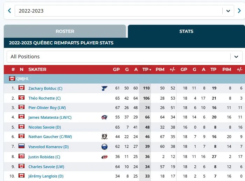Open Théo Rochette's player page
Viewport: 245px width, 181px height.
[x=44, y=99]
